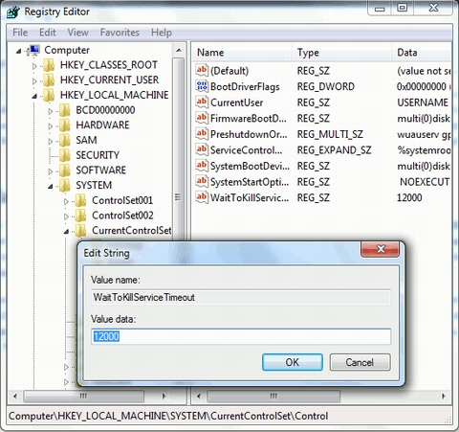This screenshot has height=432, width=459.
Task: Select the SECURITY registry key
Action: [98, 155]
